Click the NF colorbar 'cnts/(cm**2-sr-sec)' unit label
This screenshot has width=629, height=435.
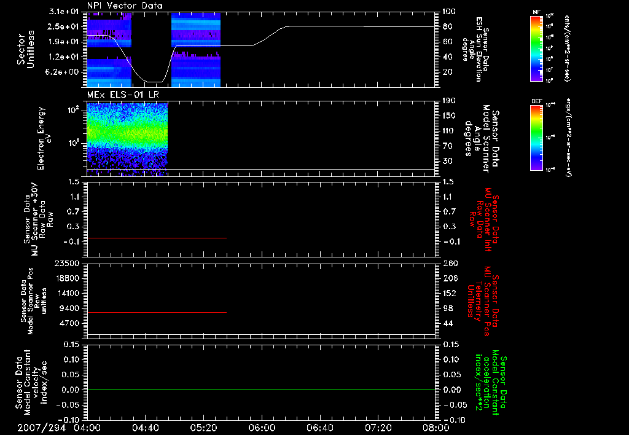(567, 49)
